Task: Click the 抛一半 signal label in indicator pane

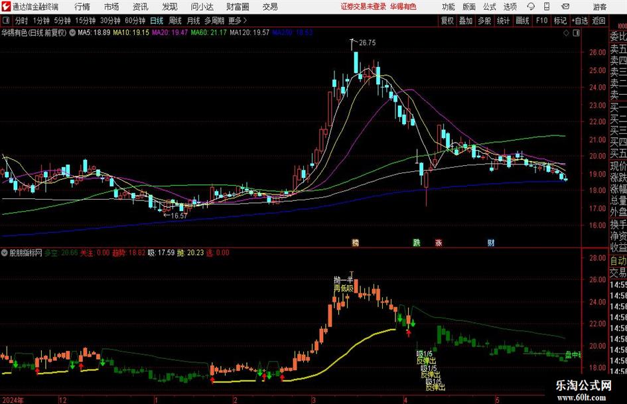Action: click(x=344, y=281)
